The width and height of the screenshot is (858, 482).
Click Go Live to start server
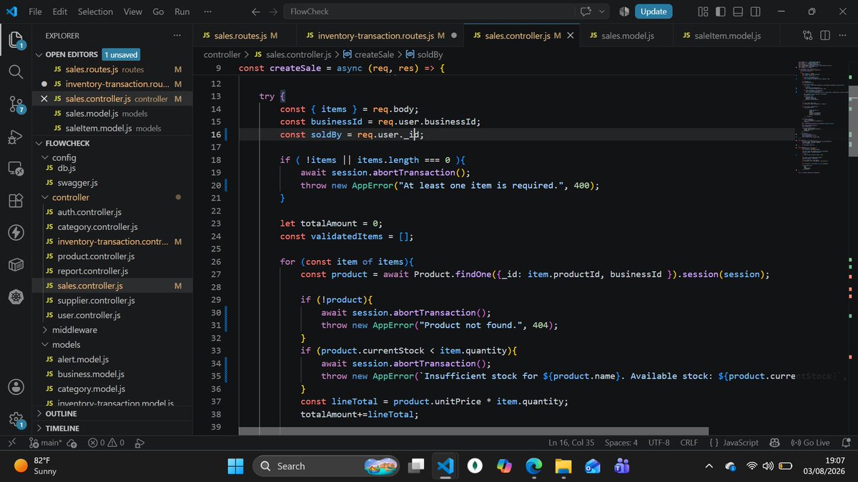coord(810,443)
